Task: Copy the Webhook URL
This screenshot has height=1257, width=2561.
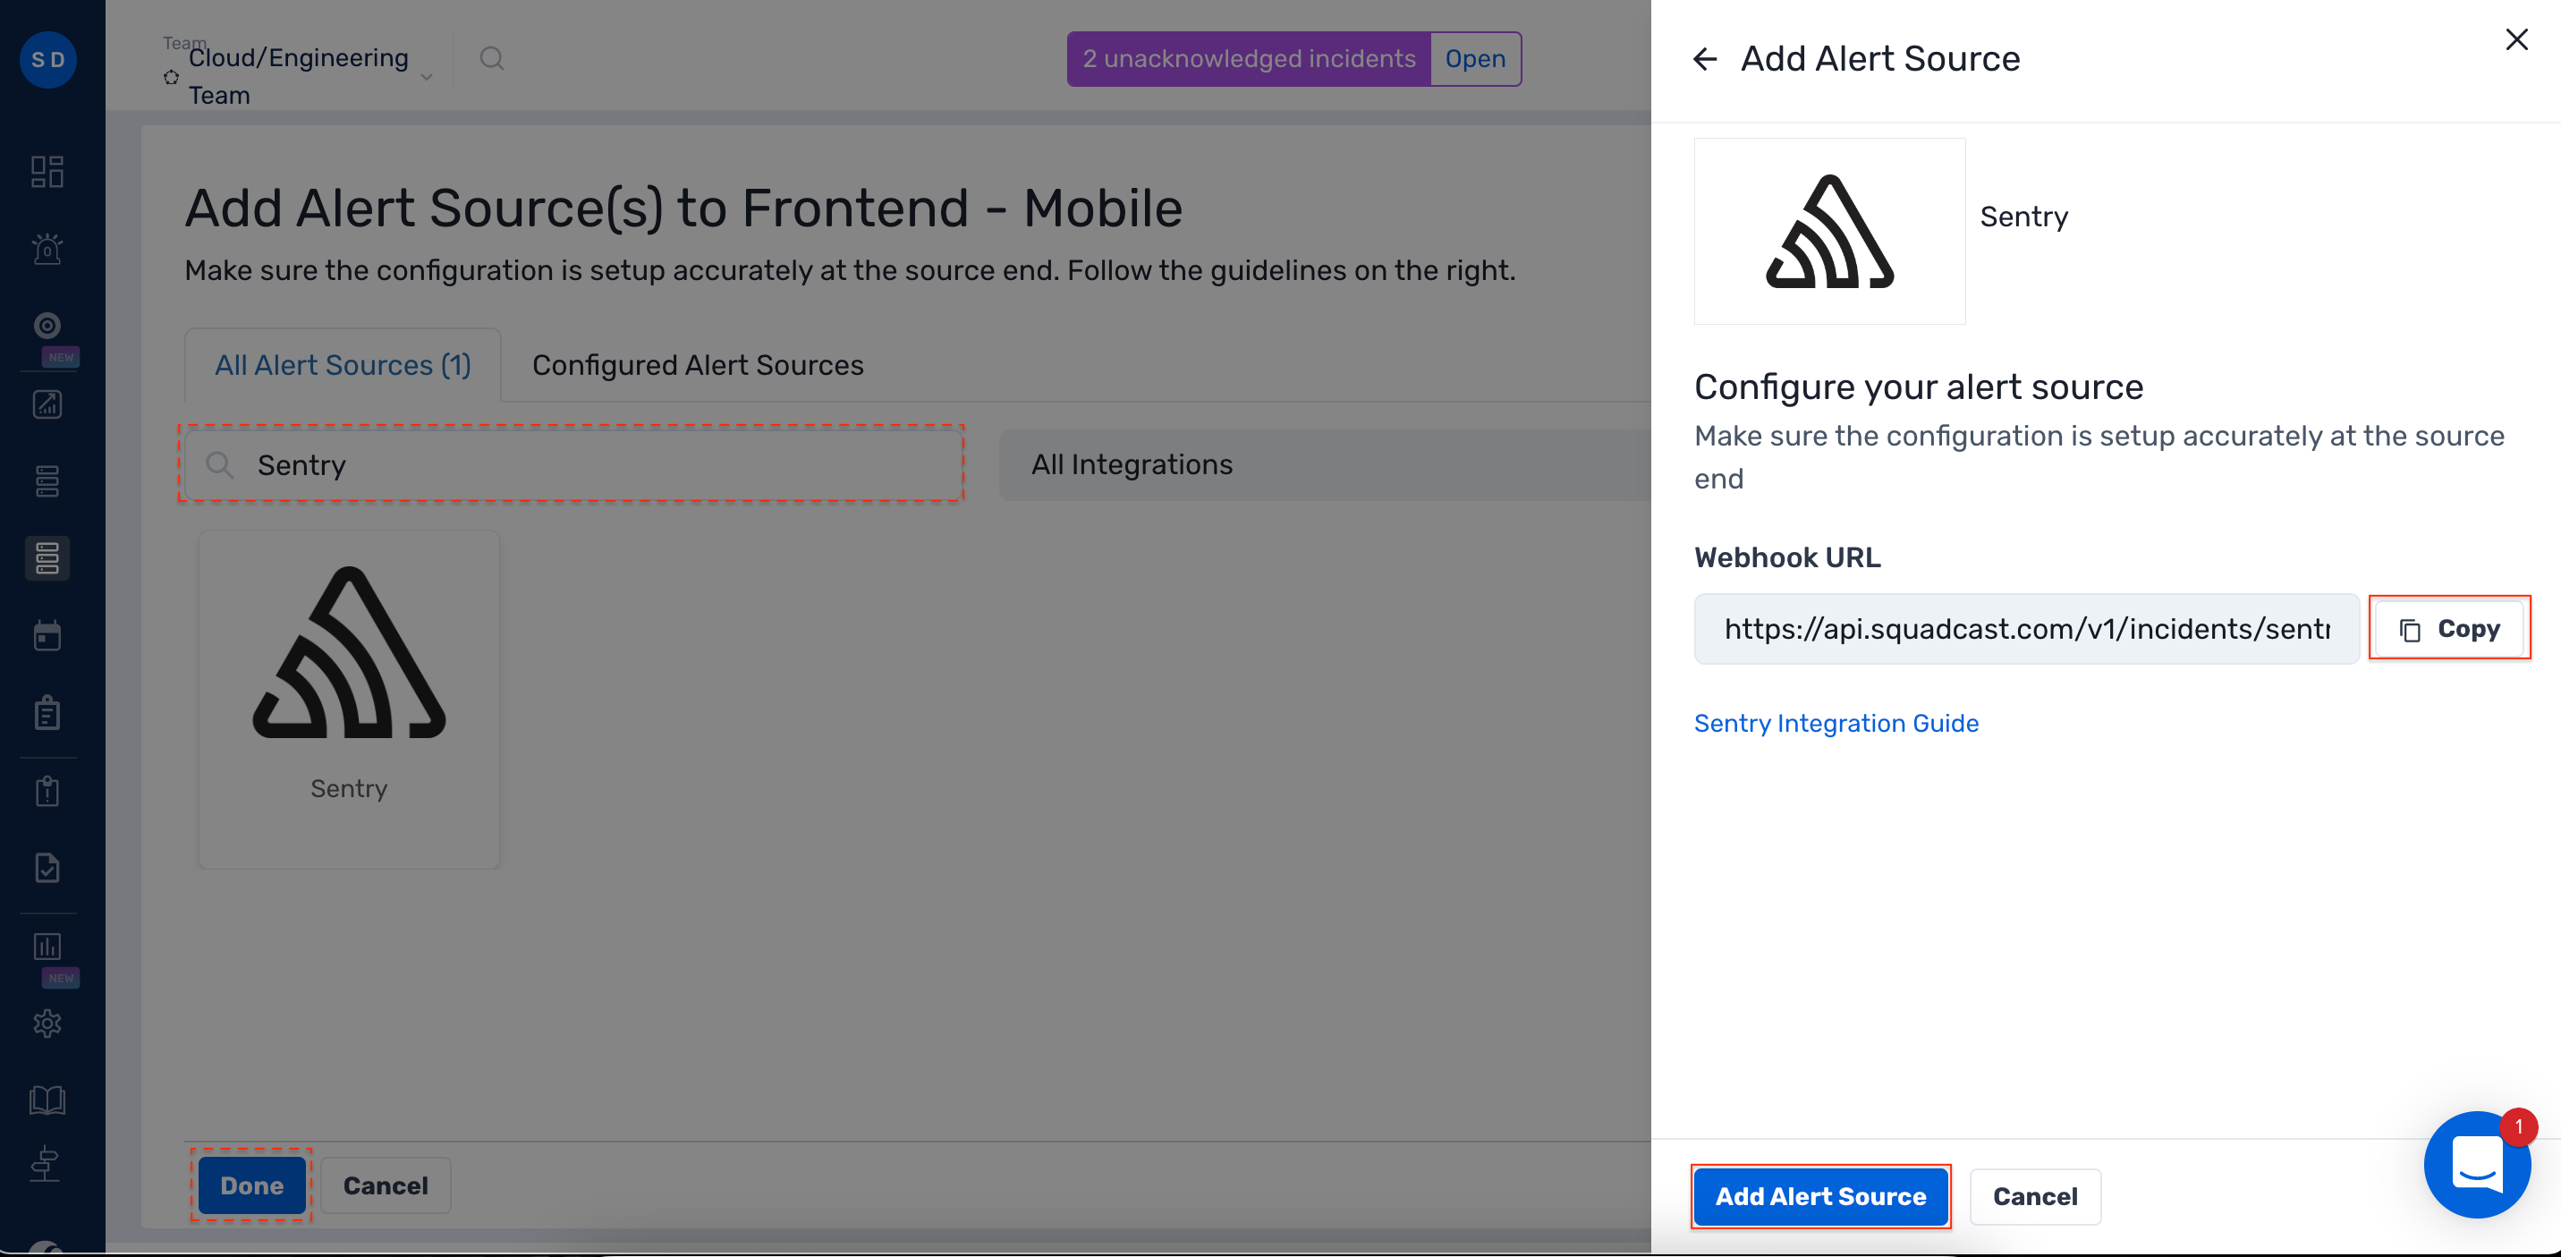Action: 2448,628
